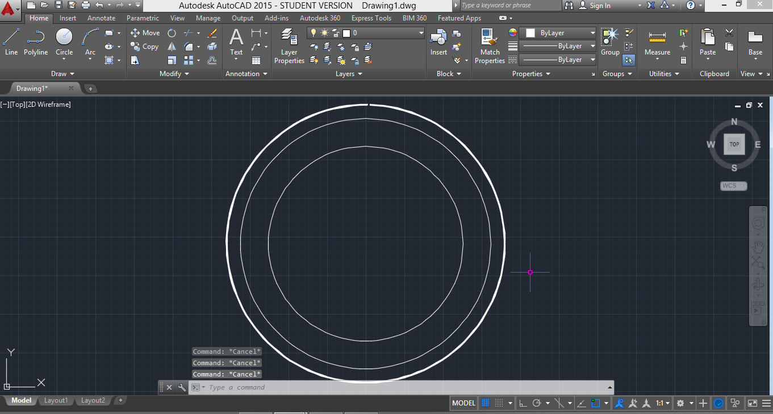The image size is (773, 414).
Task: Click the Insert block icon
Action: (x=438, y=43)
